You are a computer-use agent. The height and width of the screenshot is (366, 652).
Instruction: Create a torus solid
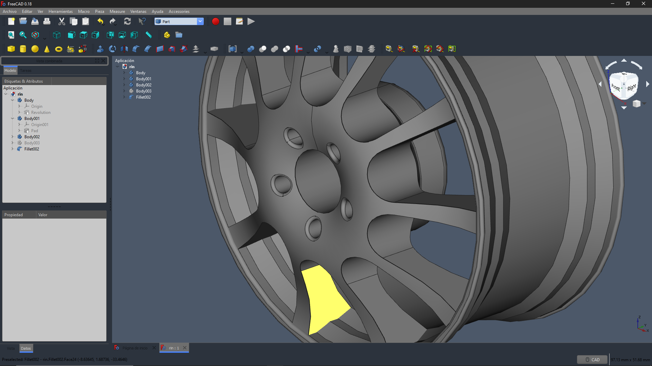coord(59,49)
